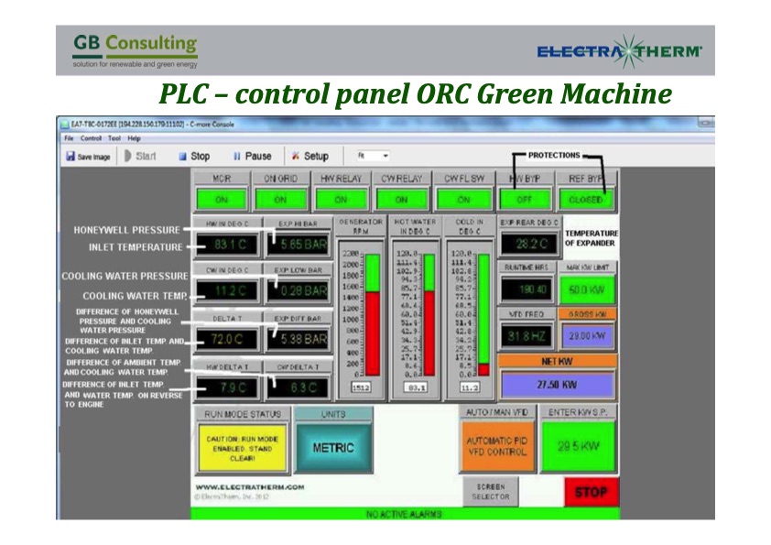The width and height of the screenshot is (771, 545).
Task: Click the 5.65 BAR EXP HI readout
Action: (x=298, y=244)
